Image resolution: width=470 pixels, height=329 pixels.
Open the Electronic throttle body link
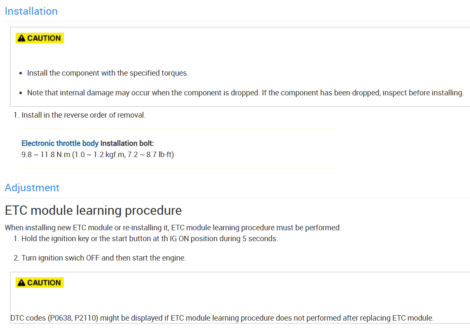click(x=60, y=144)
